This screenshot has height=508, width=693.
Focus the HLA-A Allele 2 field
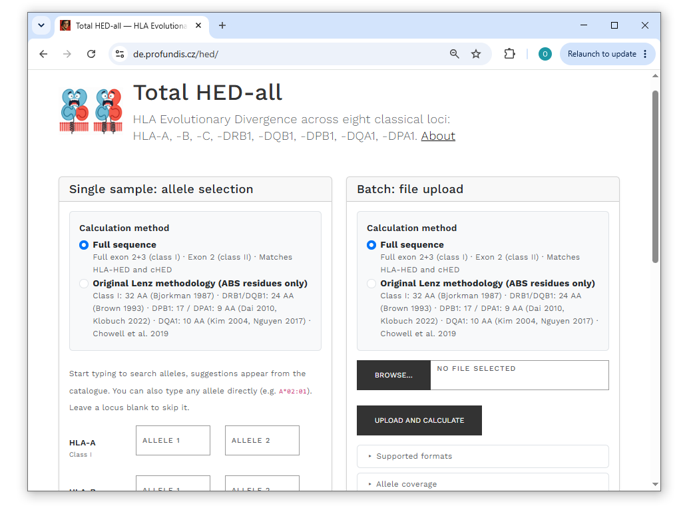click(262, 440)
